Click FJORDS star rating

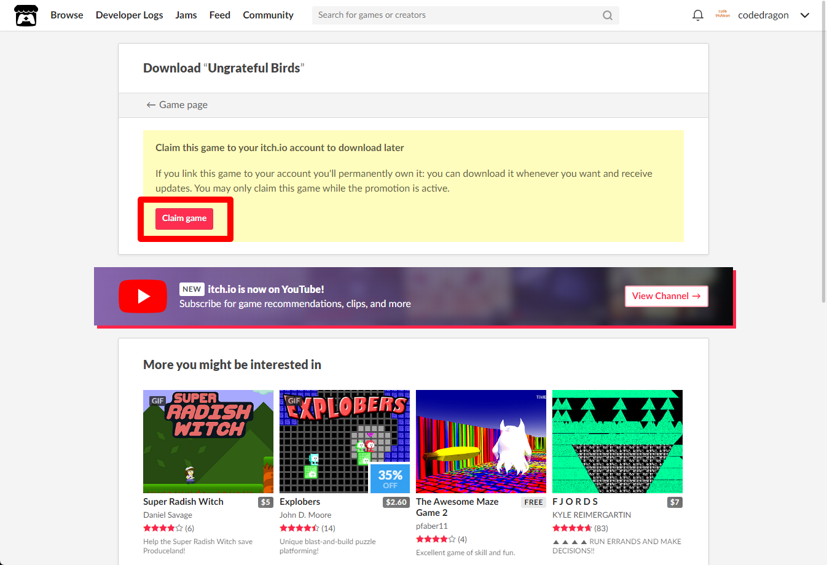(572, 528)
